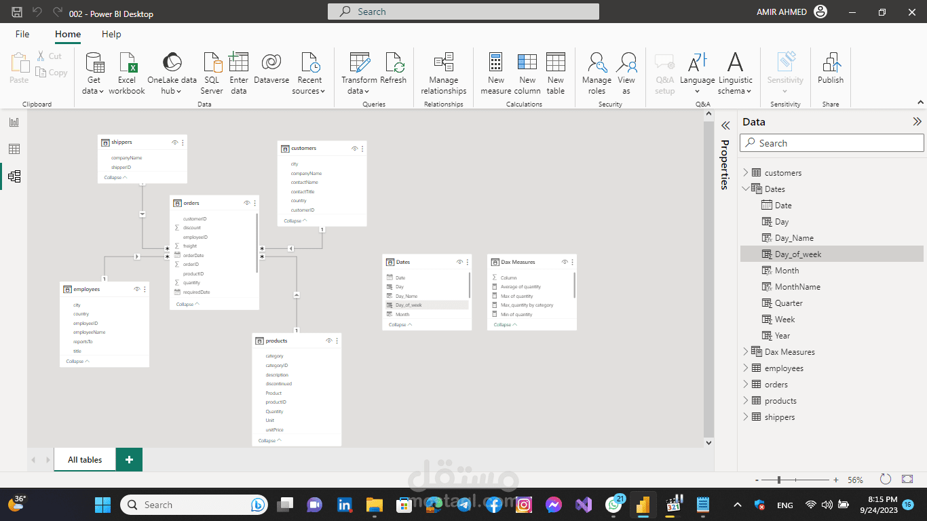Collapse the employees table card
This screenshot has width=927, height=521.
[77, 362]
